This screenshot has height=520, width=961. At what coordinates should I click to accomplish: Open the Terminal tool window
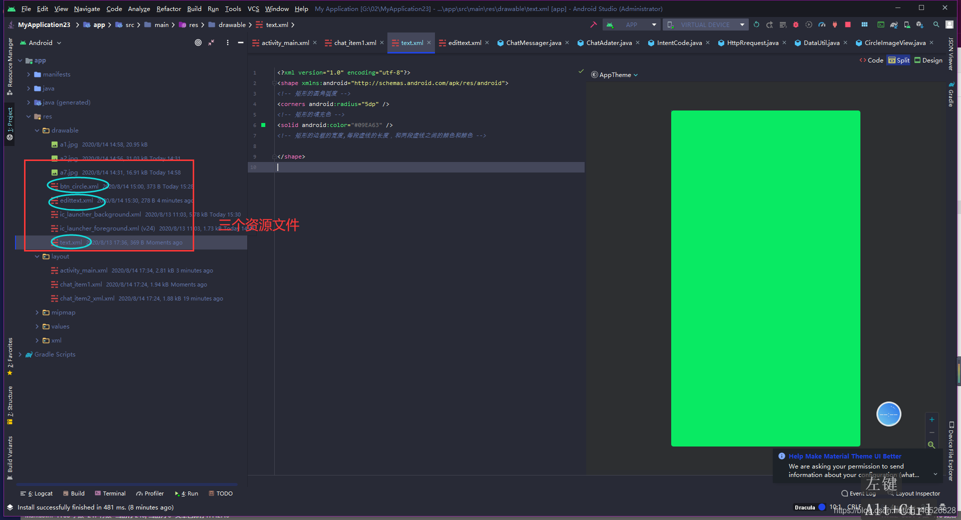(x=111, y=493)
